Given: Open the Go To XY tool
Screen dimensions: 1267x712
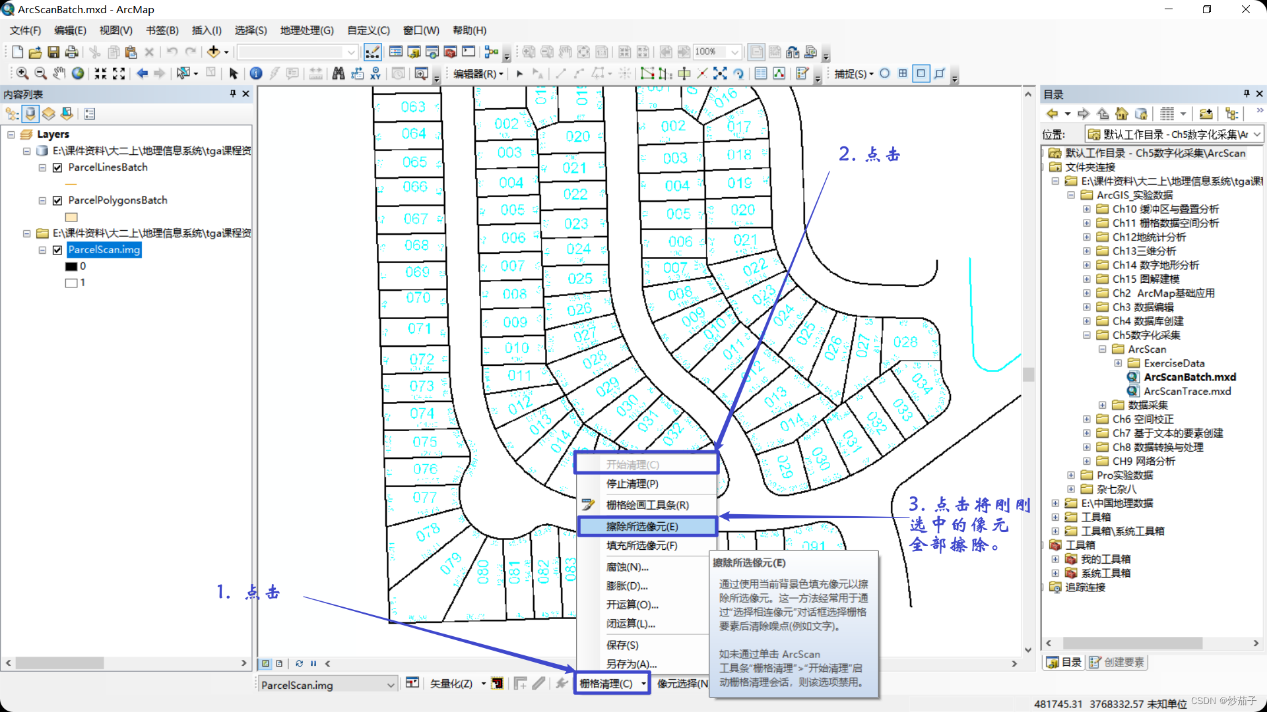Looking at the screenshot, I should point(375,73).
